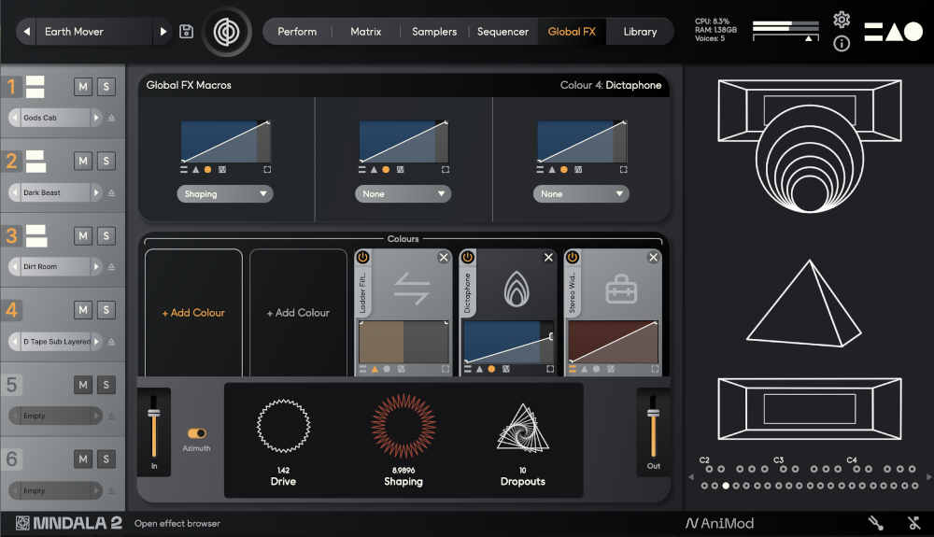
Task: Toggle power on the Dictaphone colour
Action: [x=468, y=258]
